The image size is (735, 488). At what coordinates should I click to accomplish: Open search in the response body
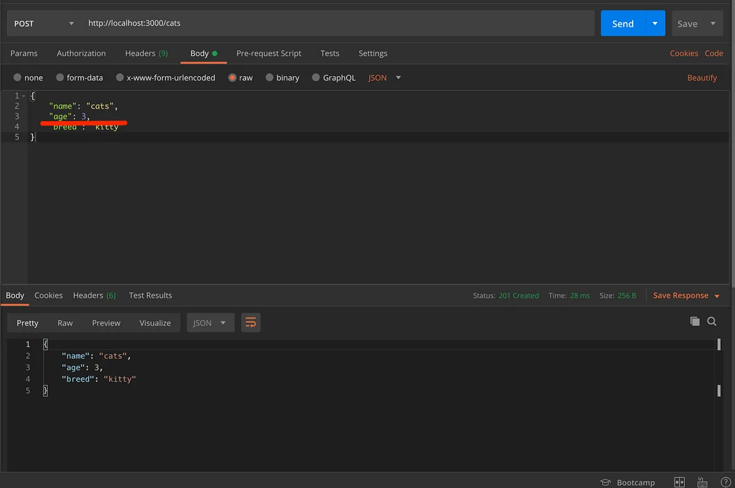[712, 321]
